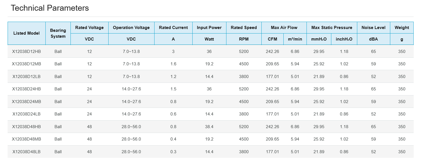Click the Listed Model column header
Image resolution: width=421 pixels, height=158 pixels.
pyautogui.click(x=27, y=33)
